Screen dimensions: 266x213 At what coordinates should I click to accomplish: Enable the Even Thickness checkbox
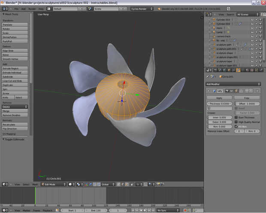(236, 117)
